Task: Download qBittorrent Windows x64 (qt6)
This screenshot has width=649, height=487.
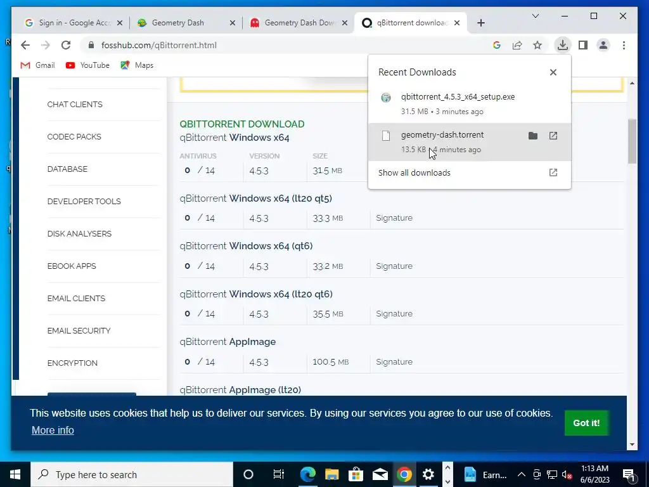Action: (x=246, y=245)
